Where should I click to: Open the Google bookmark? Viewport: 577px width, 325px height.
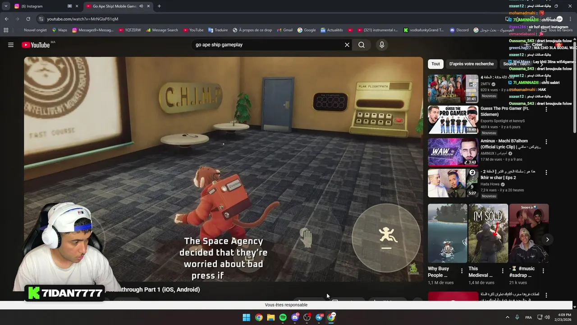pos(307,30)
